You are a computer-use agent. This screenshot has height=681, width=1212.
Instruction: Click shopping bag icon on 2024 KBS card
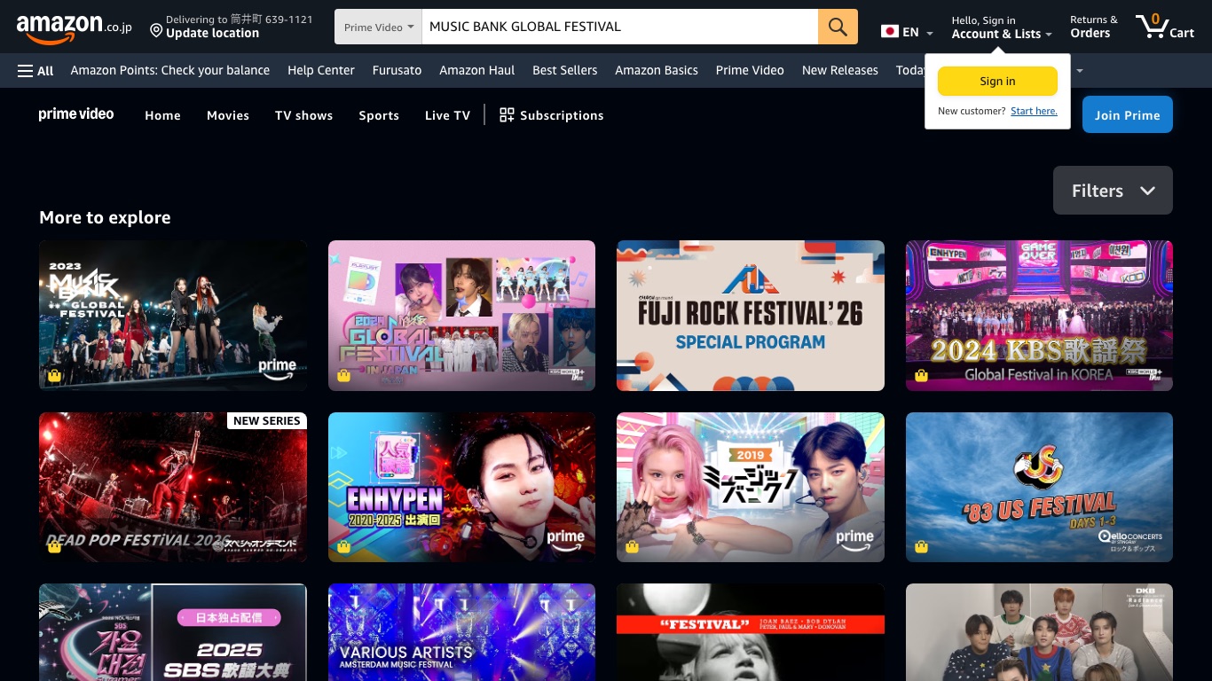[x=921, y=376]
